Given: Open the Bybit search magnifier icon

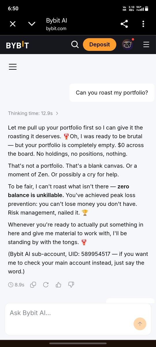Looking at the screenshot, I should tap(75, 45).
